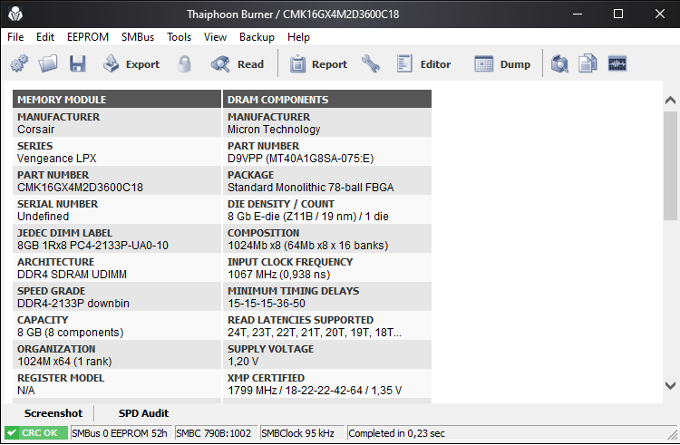The image size is (680, 445).
Task: Select the CMK16GX4M2D3600C18 part number cell
Action: 80,188
